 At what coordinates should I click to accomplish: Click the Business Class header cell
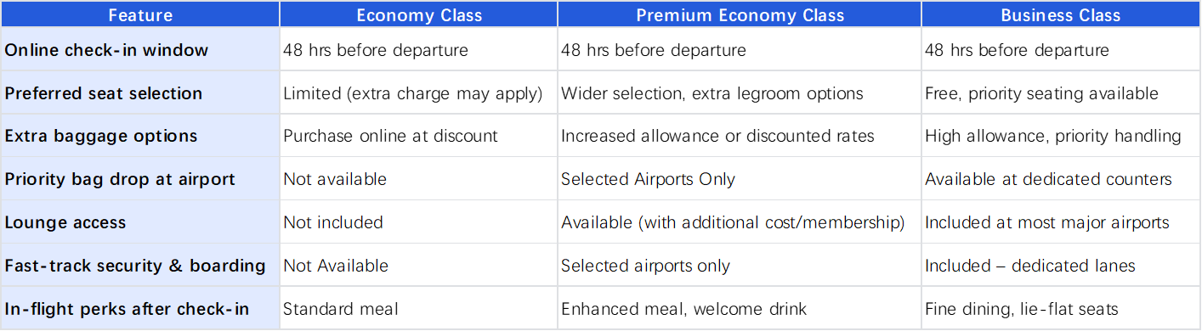coord(1061,14)
